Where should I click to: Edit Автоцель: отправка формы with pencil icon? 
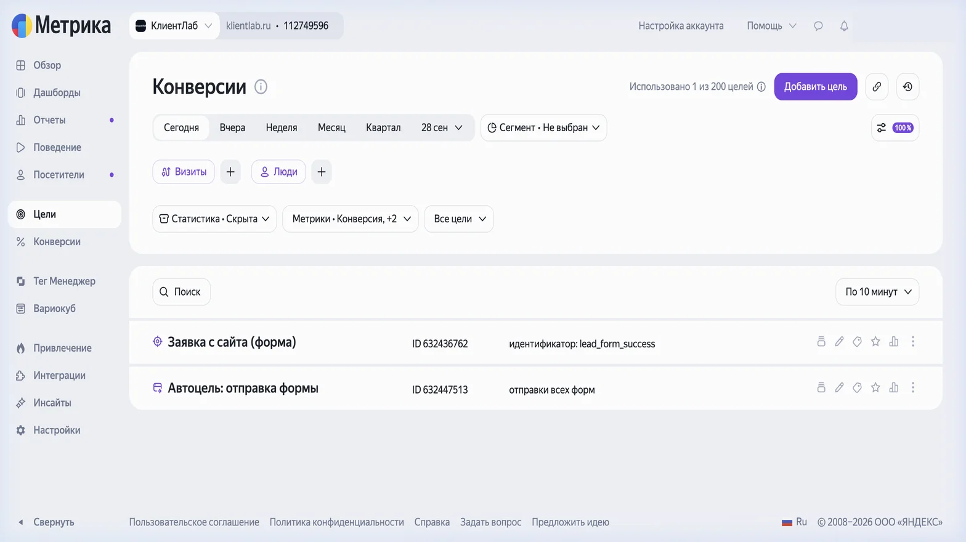(x=839, y=388)
